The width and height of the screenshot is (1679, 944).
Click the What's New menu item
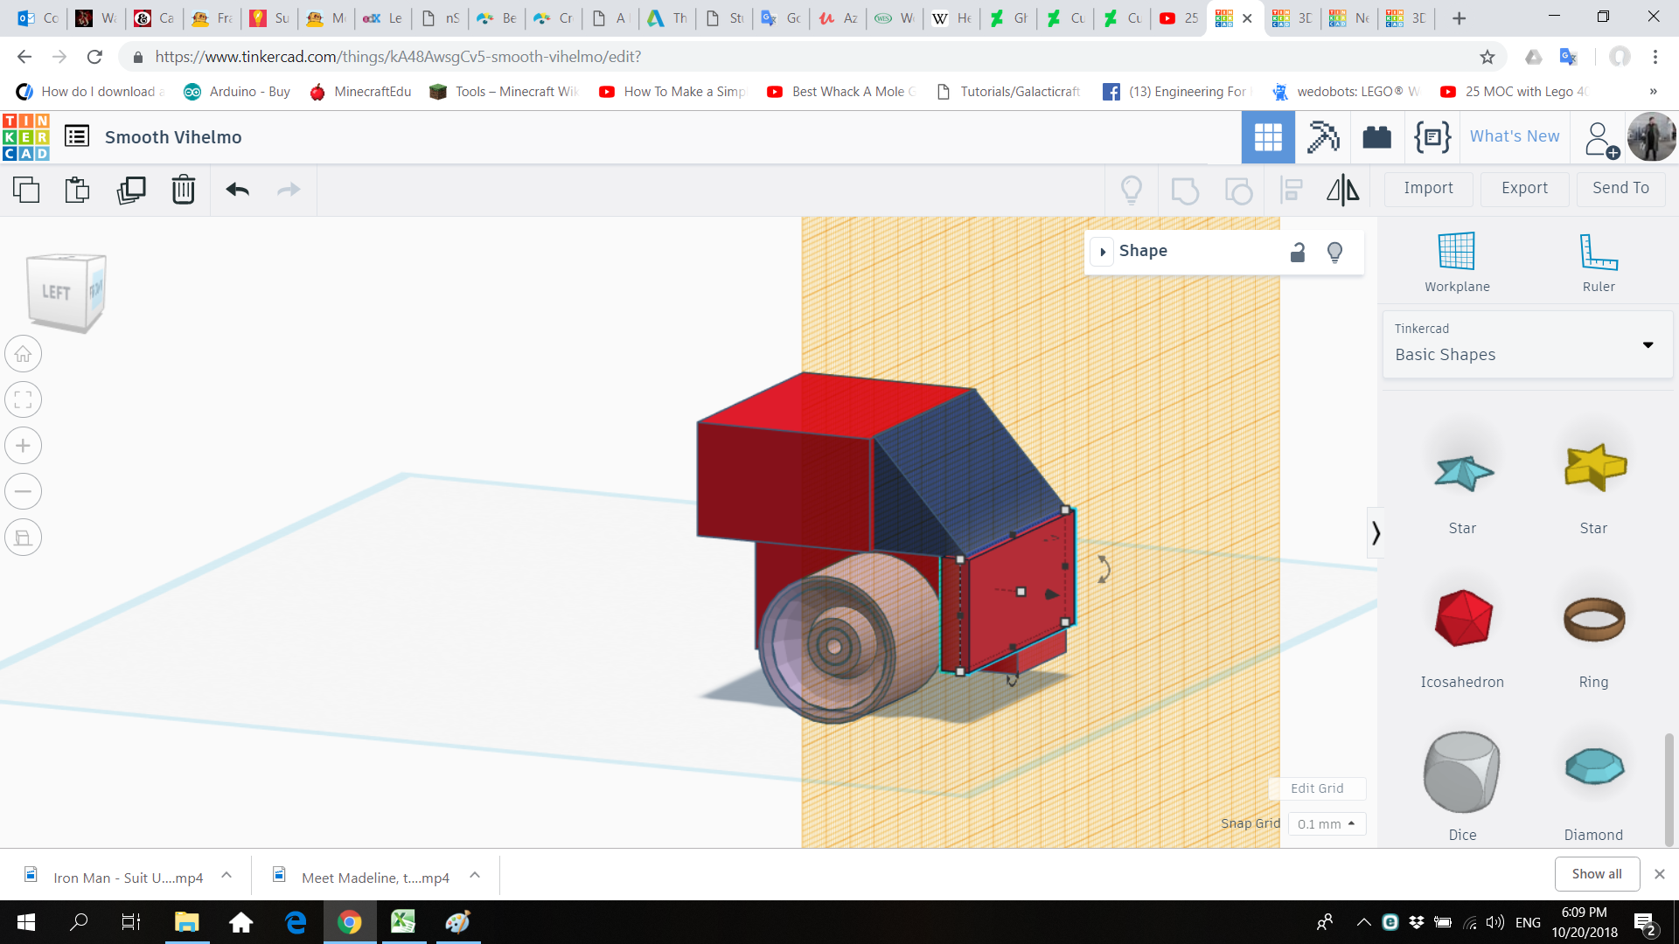click(1515, 136)
